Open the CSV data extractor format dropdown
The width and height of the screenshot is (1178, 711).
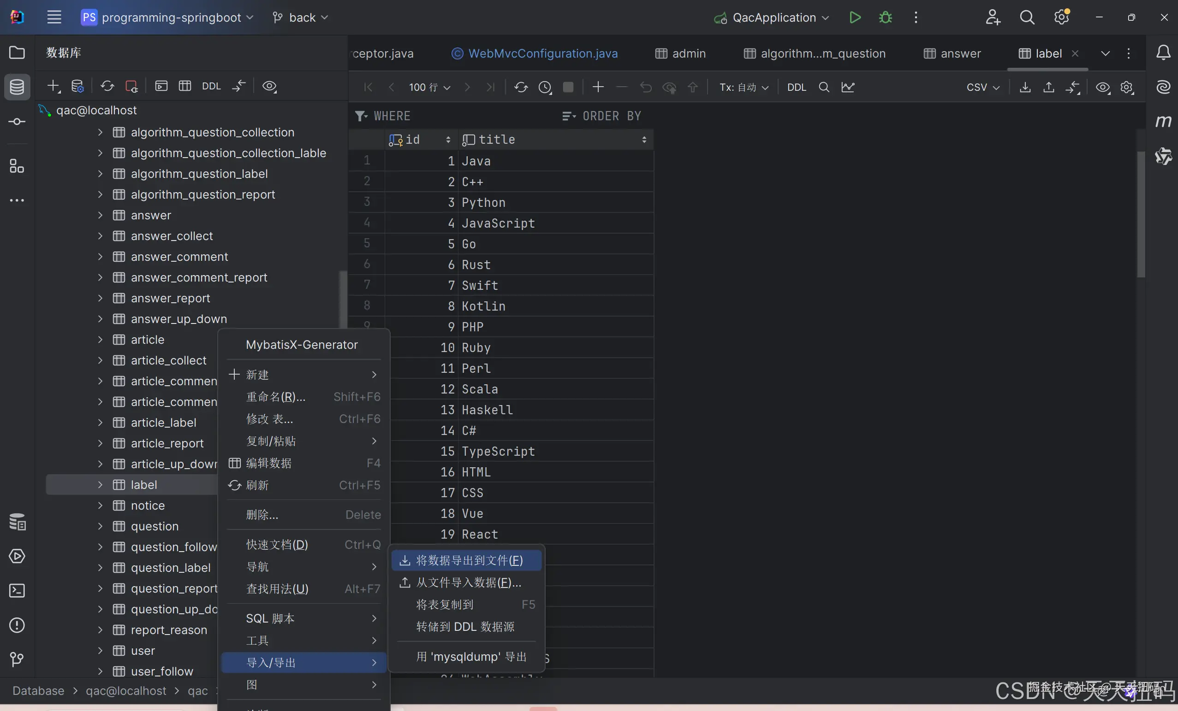pyautogui.click(x=983, y=88)
